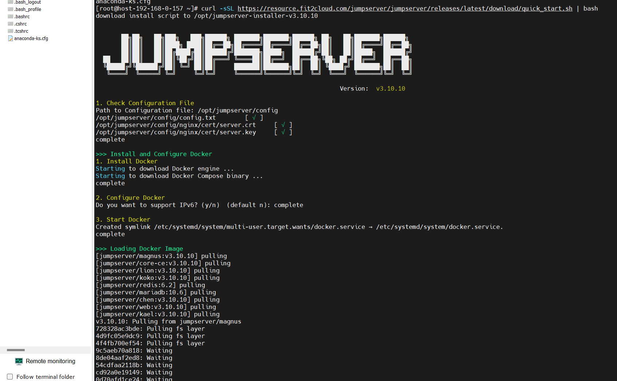Click the version text v3.10.10

coord(391,88)
